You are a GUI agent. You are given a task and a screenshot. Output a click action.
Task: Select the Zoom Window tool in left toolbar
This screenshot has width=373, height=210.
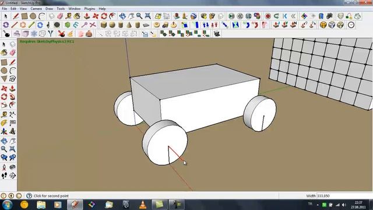pos(12,149)
